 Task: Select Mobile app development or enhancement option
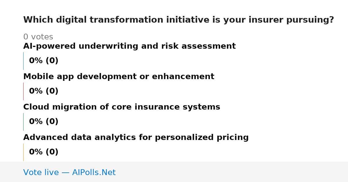[119, 77]
